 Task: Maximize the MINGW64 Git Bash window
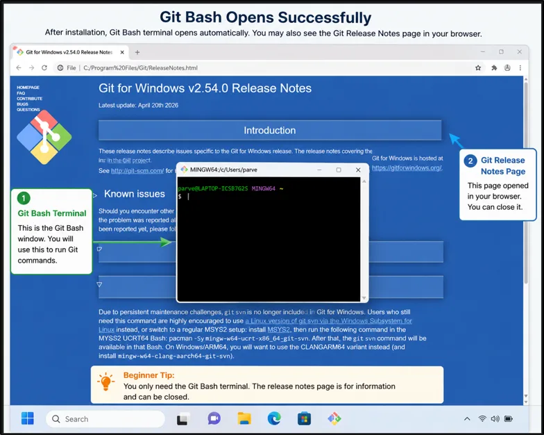click(x=339, y=170)
